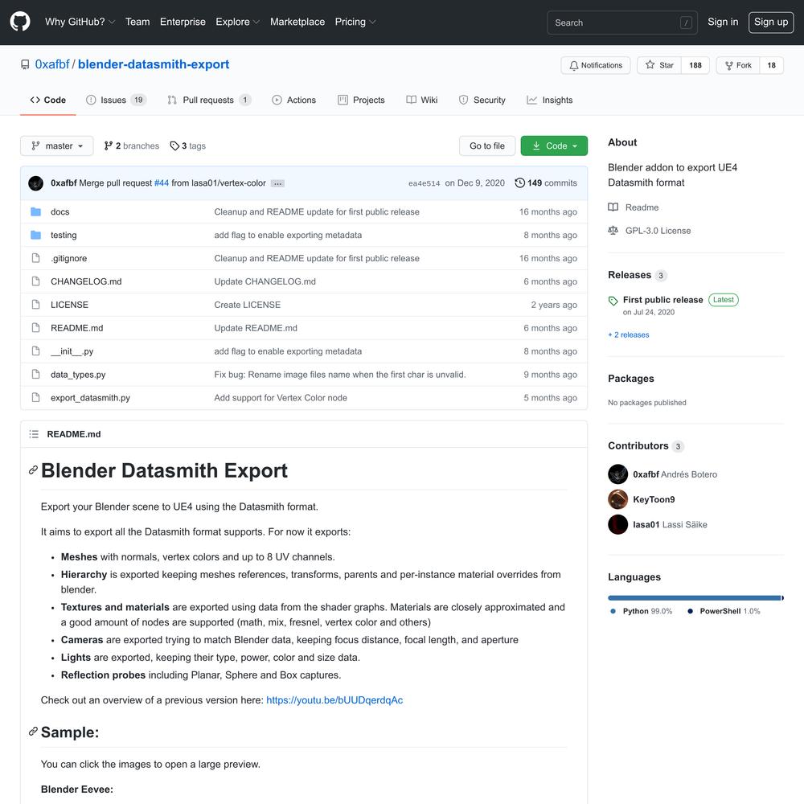This screenshot has height=804, width=804.
Task: Open the 'Update CHANGELOG.md' commit message
Action: (x=265, y=281)
